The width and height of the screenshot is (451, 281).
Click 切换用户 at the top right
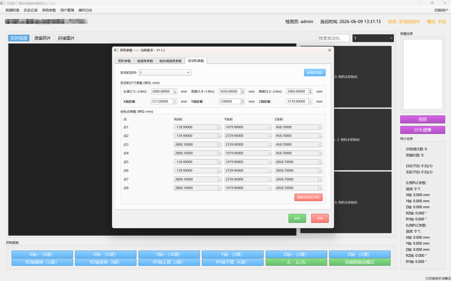click(441, 10)
